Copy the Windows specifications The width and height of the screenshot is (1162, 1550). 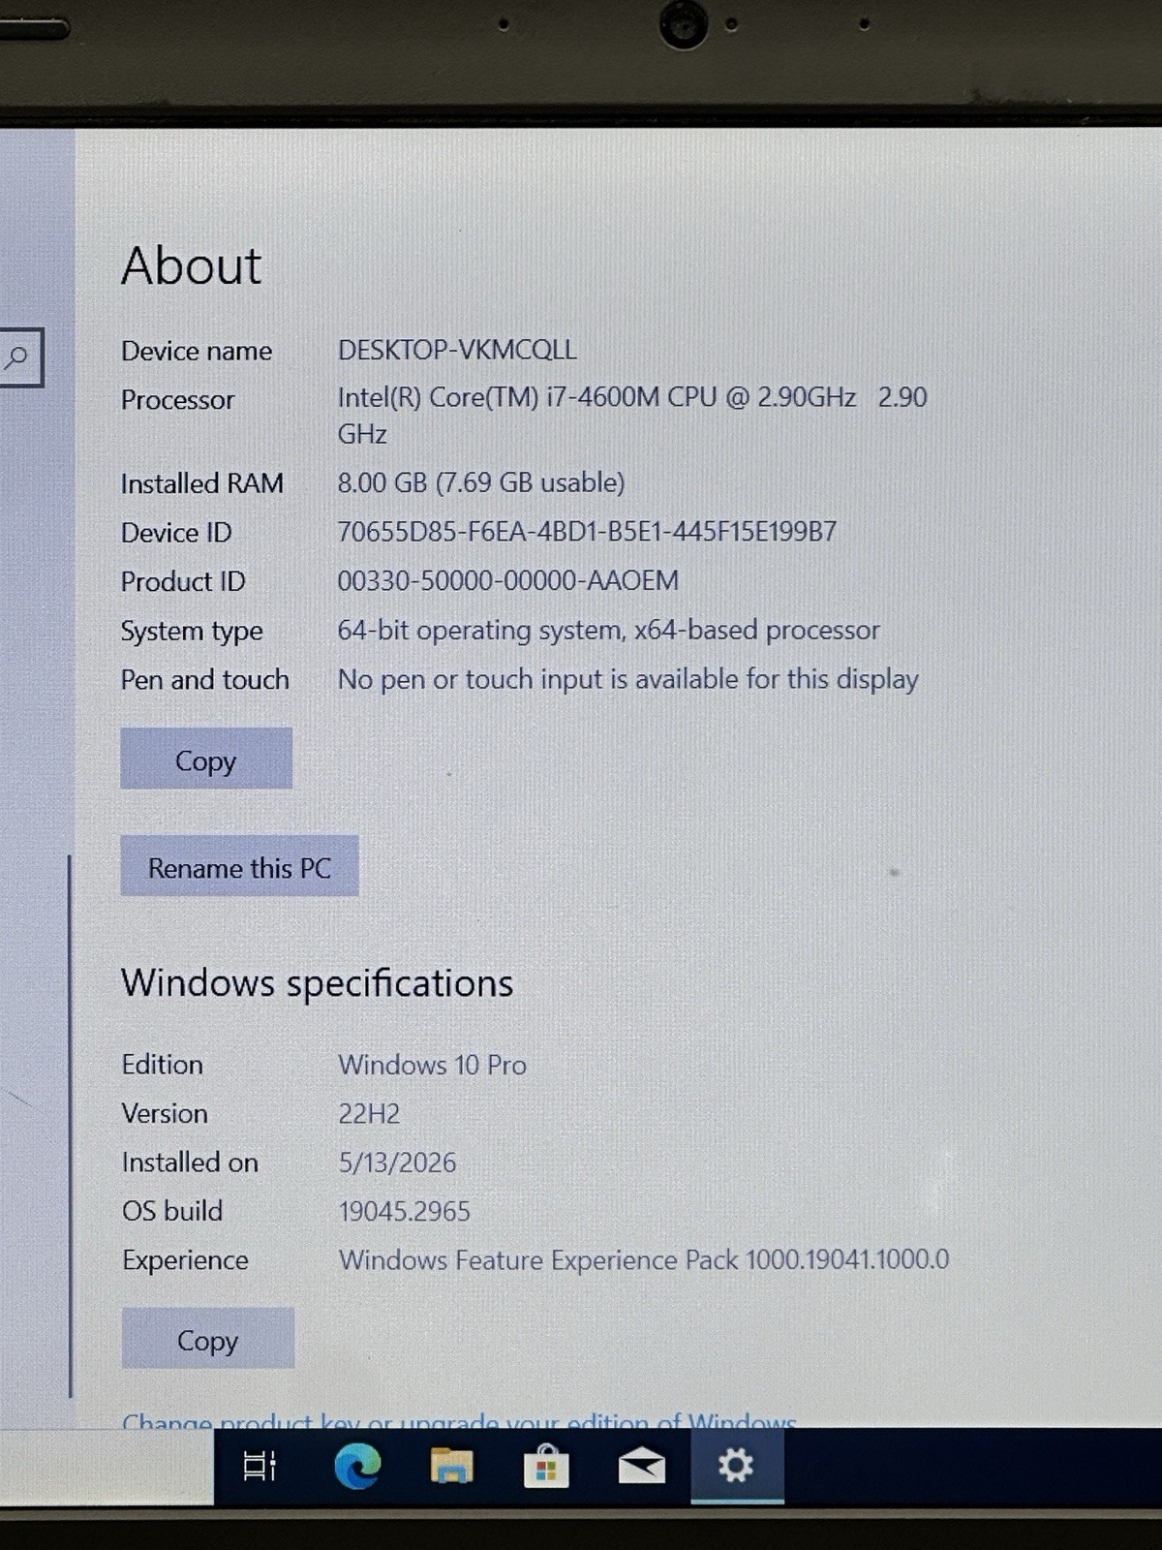tap(207, 1338)
